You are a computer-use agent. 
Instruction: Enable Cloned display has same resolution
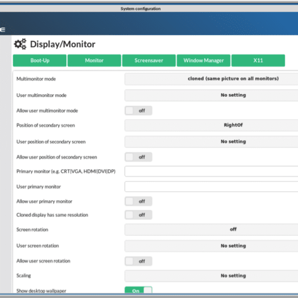pos(139,215)
